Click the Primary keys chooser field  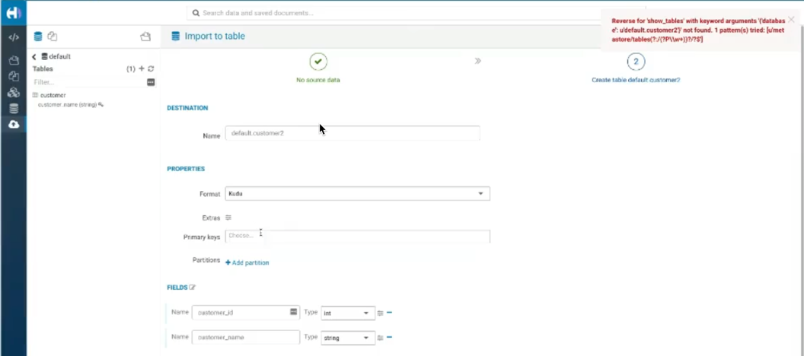tap(357, 236)
